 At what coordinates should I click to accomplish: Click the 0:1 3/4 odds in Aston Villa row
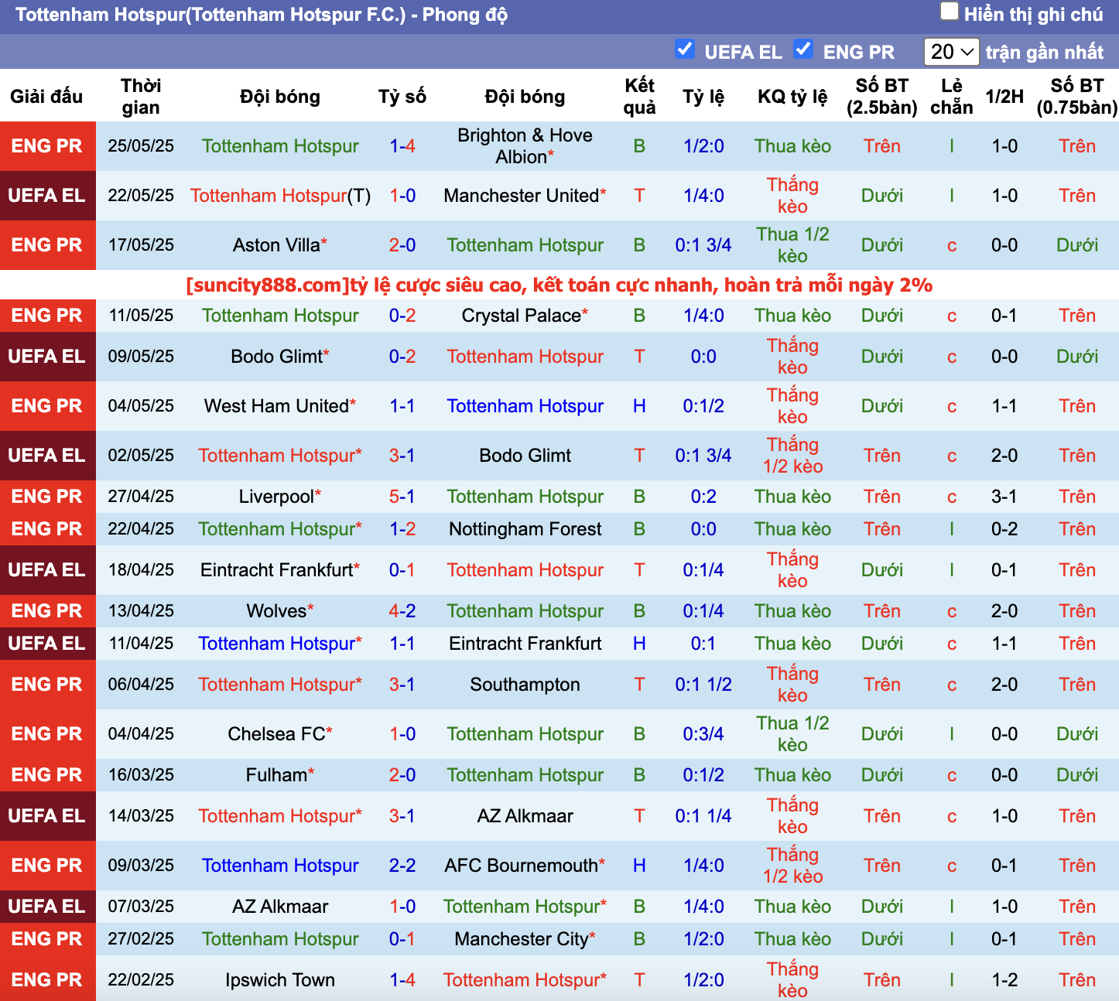(703, 245)
